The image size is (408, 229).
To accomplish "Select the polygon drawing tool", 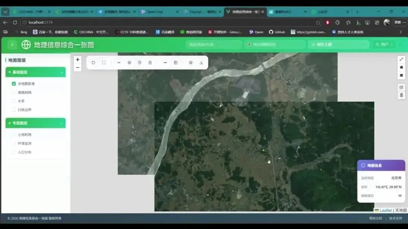I will coord(402,67).
